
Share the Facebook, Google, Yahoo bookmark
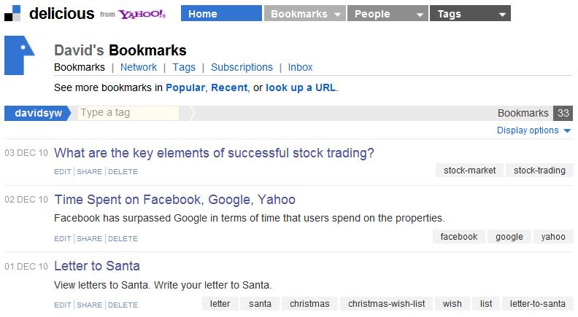click(x=89, y=239)
